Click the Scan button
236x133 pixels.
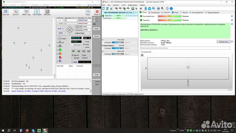click(x=60, y=29)
